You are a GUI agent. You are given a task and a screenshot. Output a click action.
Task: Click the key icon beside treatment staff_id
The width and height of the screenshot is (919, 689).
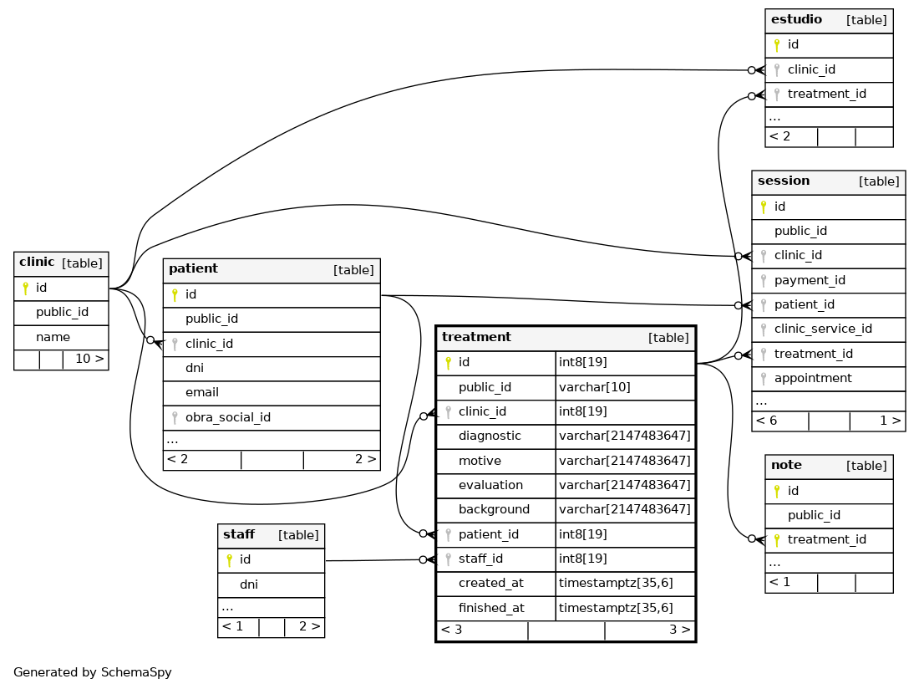tap(448, 559)
